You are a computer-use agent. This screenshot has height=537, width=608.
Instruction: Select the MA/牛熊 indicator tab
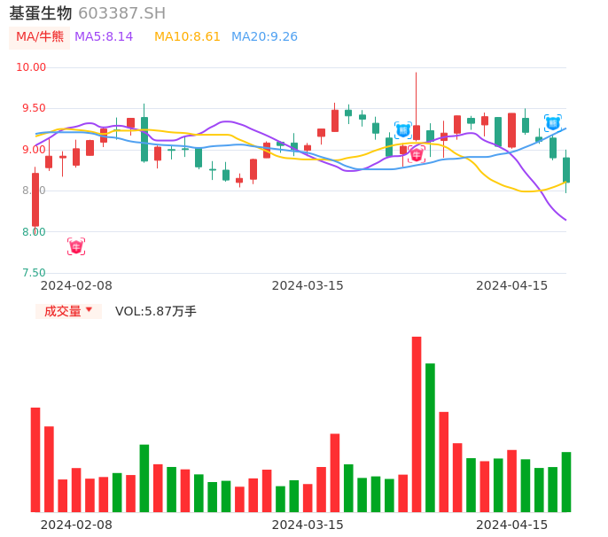(x=39, y=37)
